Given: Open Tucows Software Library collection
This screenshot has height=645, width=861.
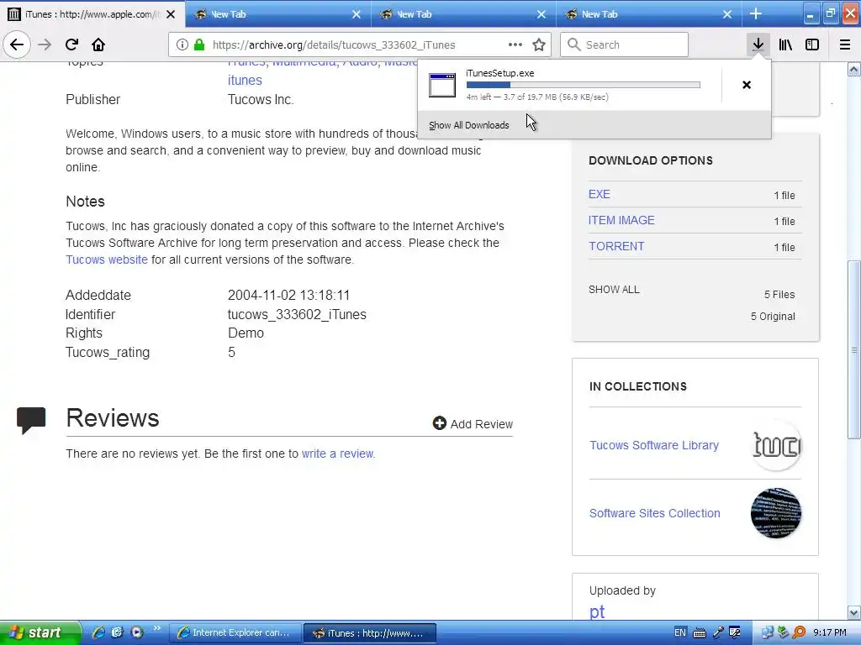Looking at the screenshot, I should tap(654, 445).
